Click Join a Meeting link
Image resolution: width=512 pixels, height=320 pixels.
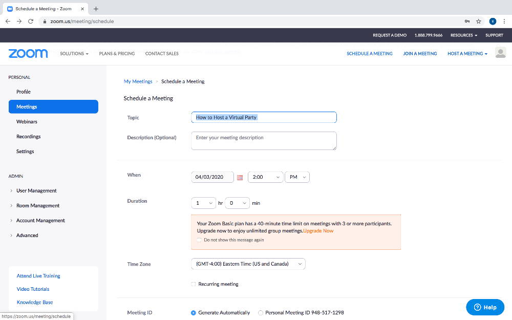(x=420, y=54)
